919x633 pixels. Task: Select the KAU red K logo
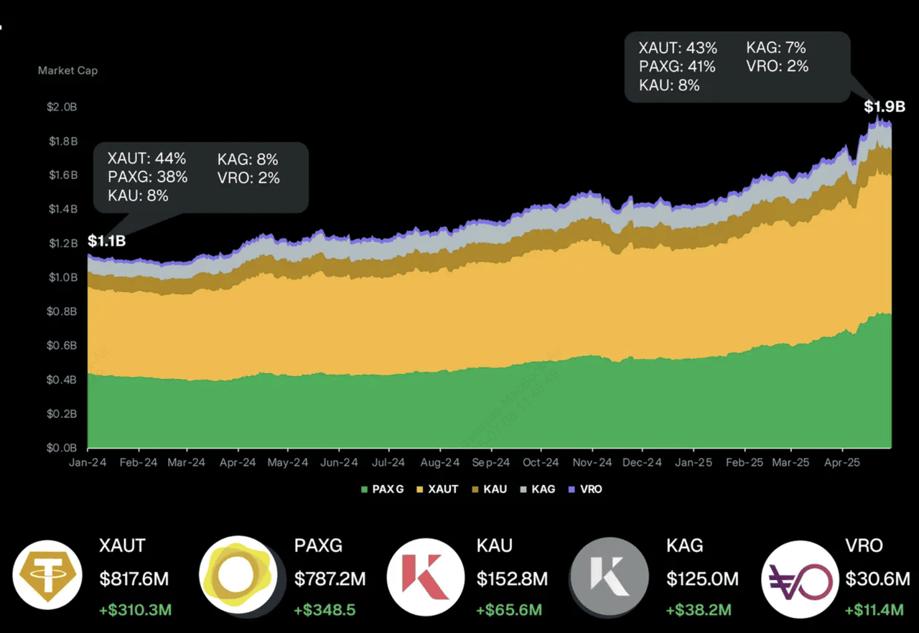tap(426, 578)
